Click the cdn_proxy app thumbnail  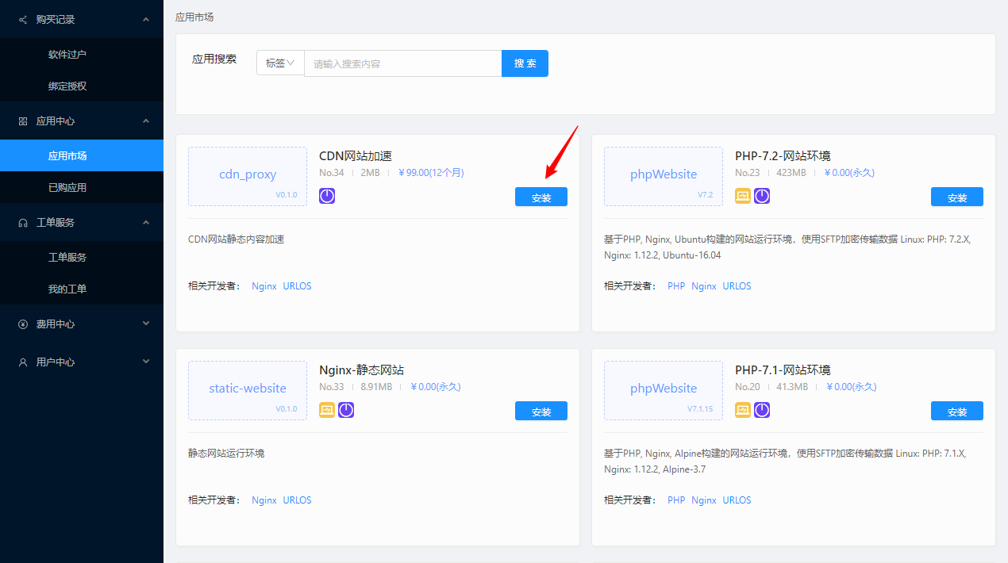tap(248, 176)
